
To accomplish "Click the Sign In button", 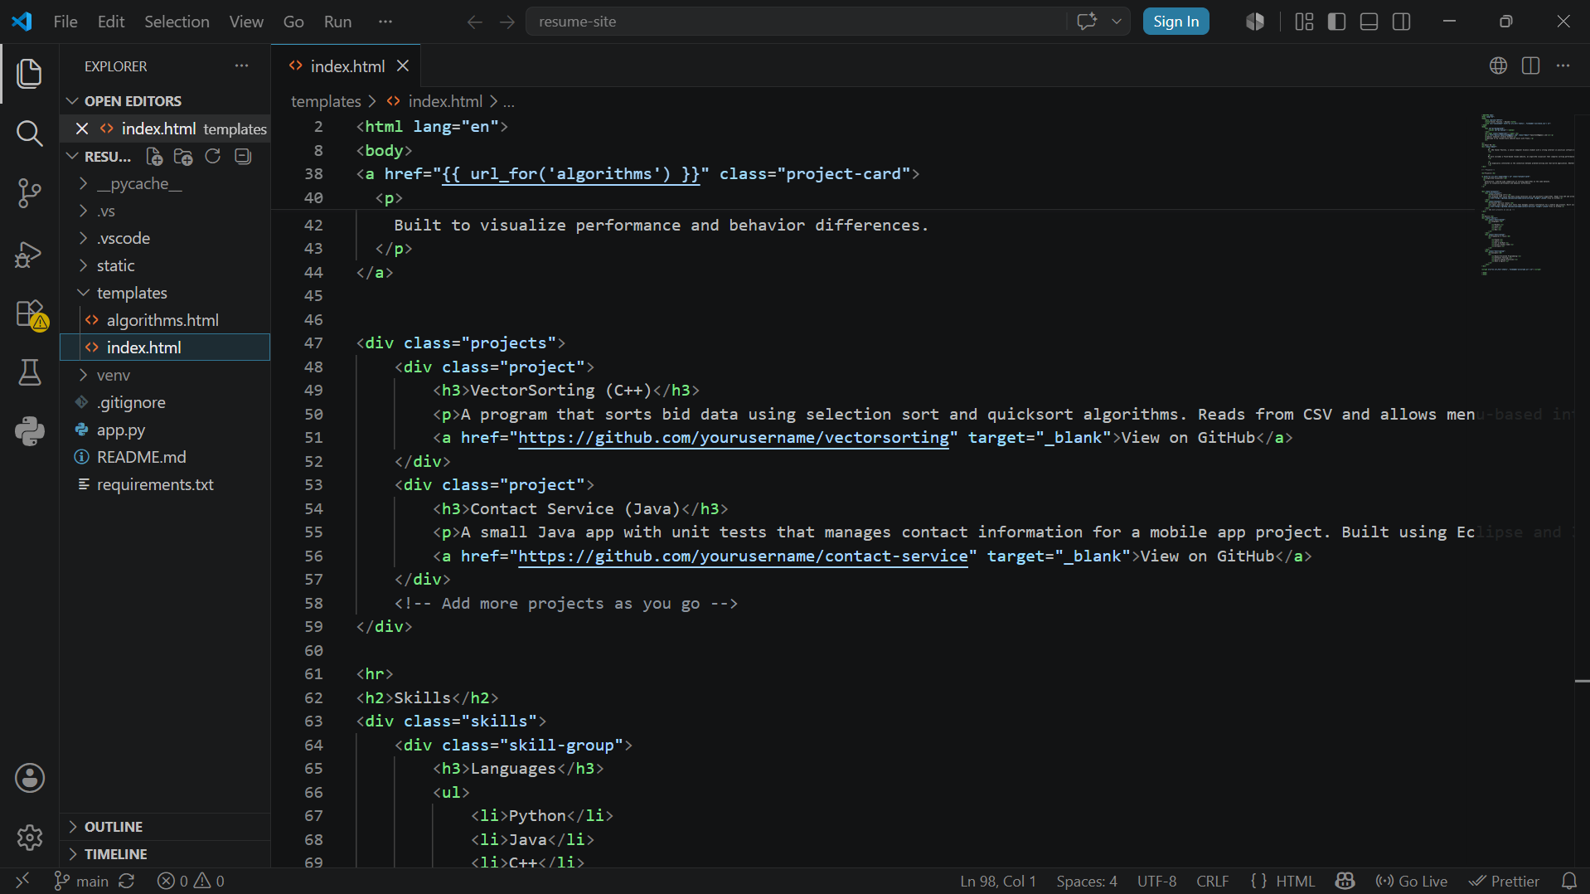I will pyautogui.click(x=1176, y=22).
